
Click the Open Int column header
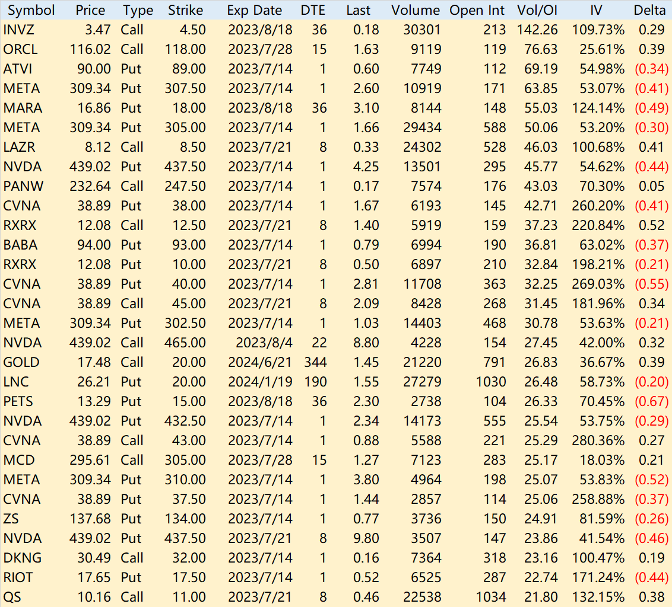coord(477,10)
